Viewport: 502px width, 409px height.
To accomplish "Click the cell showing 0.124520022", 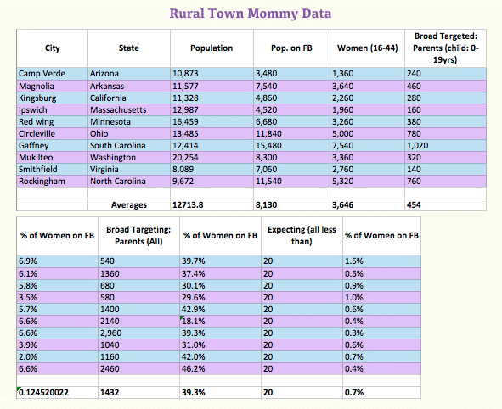I will click(x=57, y=393).
